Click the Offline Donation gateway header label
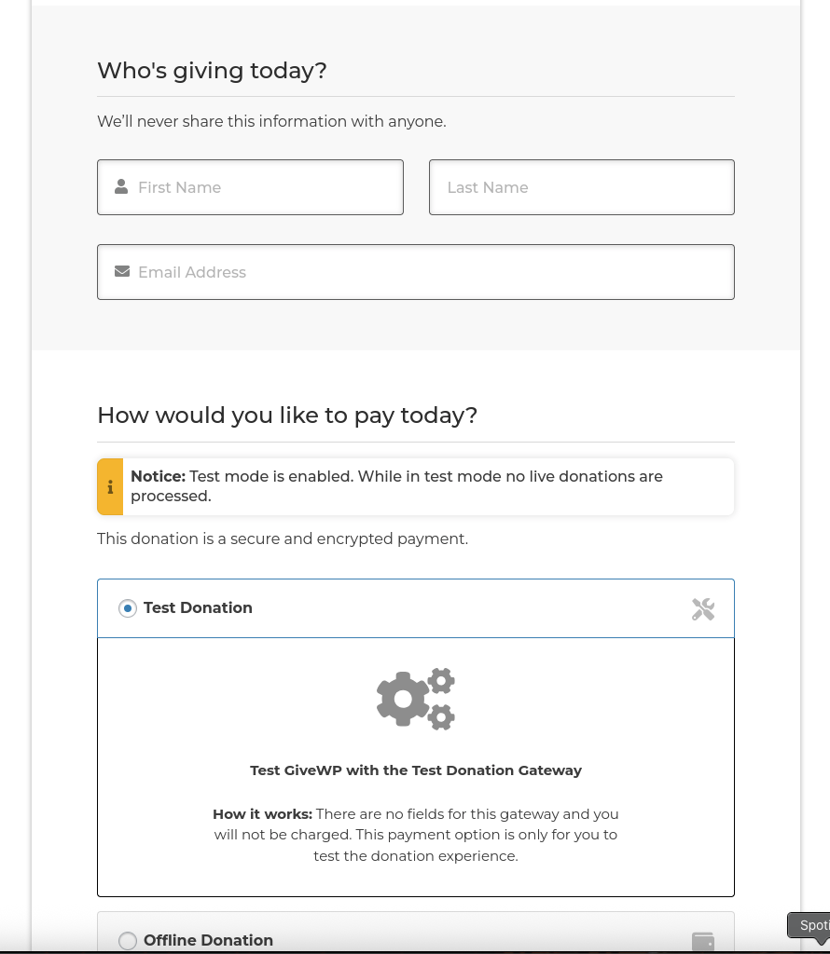The width and height of the screenshot is (830, 954). click(208, 940)
